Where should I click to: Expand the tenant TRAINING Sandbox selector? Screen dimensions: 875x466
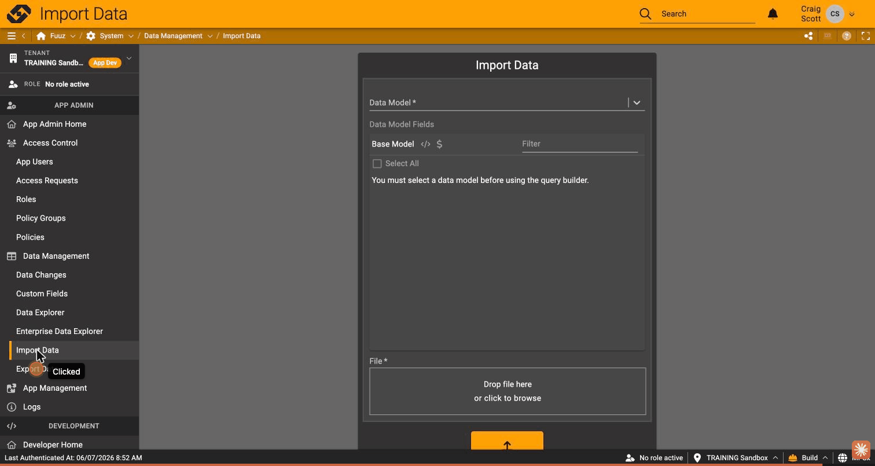[129, 58]
